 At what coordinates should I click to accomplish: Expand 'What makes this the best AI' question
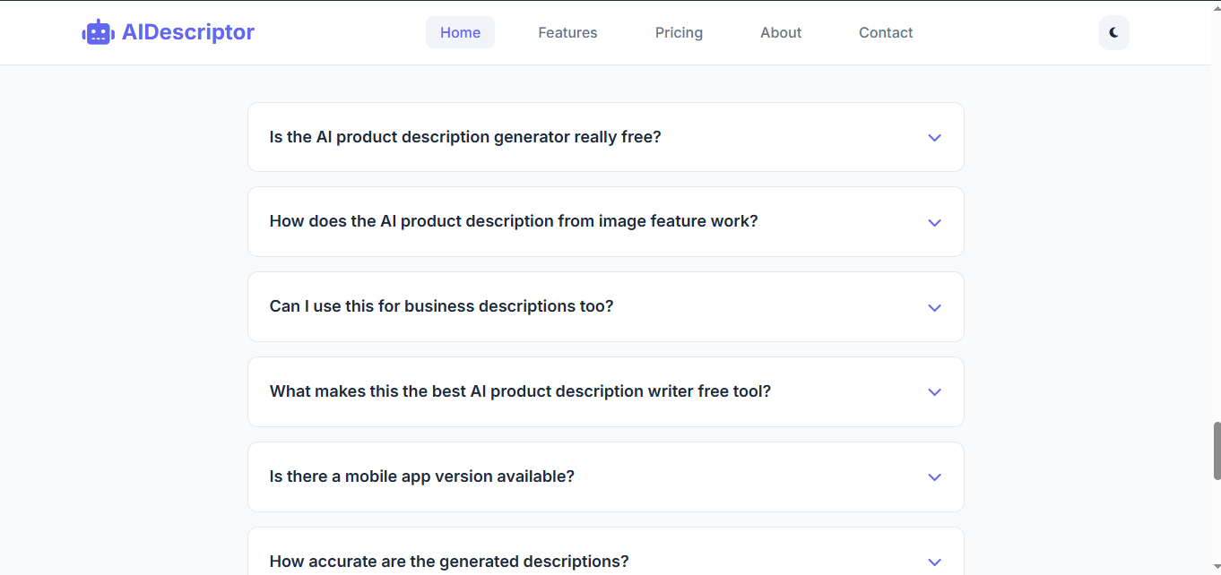[x=520, y=391]
